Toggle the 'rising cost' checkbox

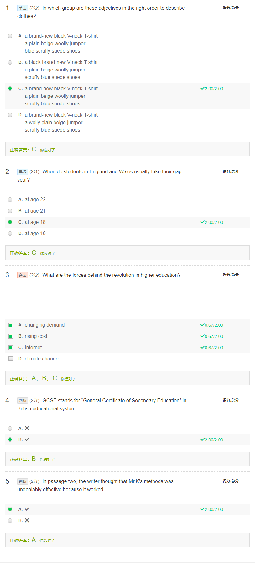(x=11, y=336)
